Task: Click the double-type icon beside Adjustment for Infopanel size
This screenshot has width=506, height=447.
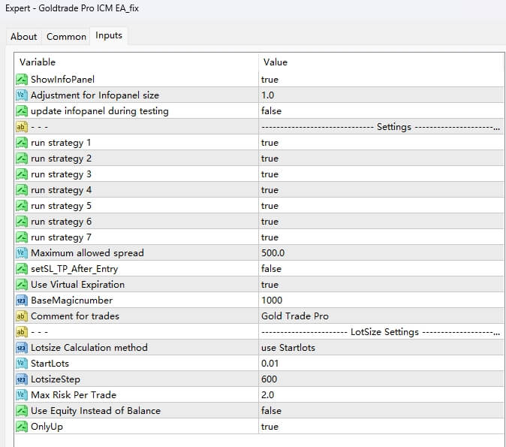Action: pyautogui.click(x=21, y=95)
